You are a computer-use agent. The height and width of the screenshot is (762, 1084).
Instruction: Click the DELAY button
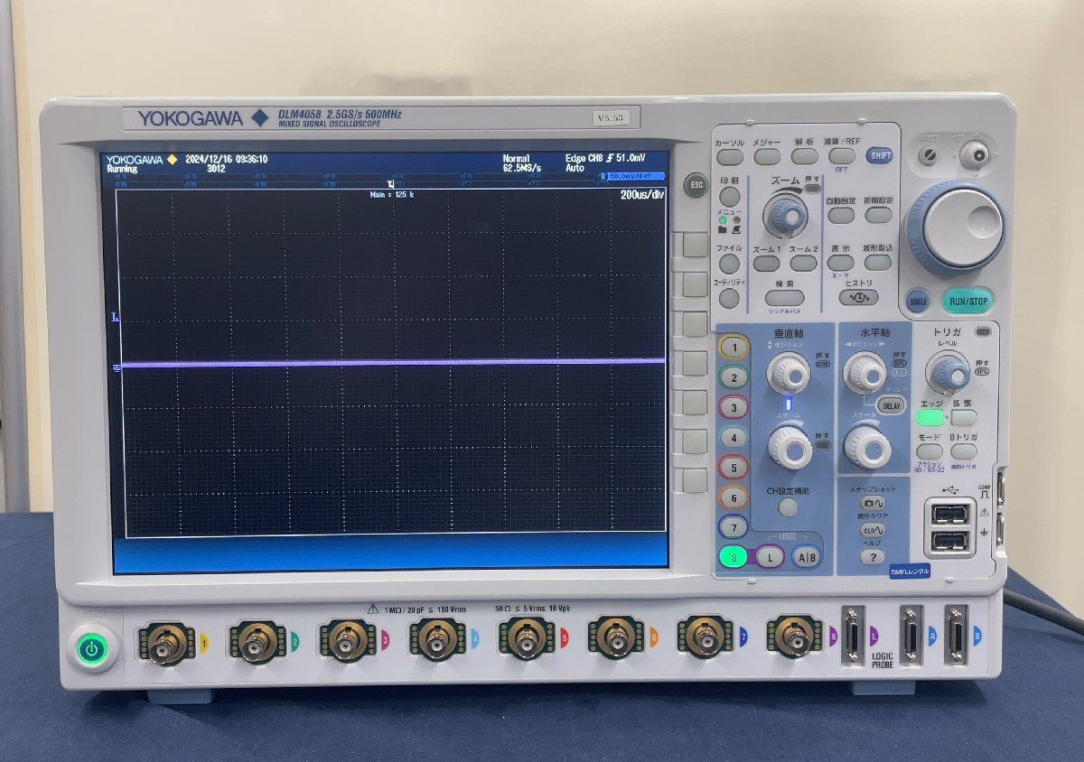890,406
